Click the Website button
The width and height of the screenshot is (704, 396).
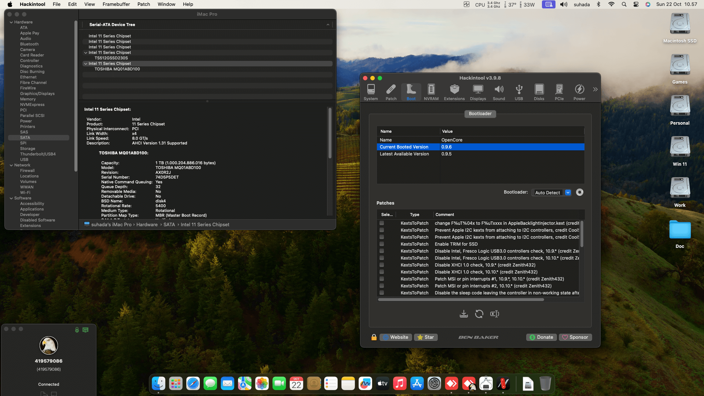point(395,337)
